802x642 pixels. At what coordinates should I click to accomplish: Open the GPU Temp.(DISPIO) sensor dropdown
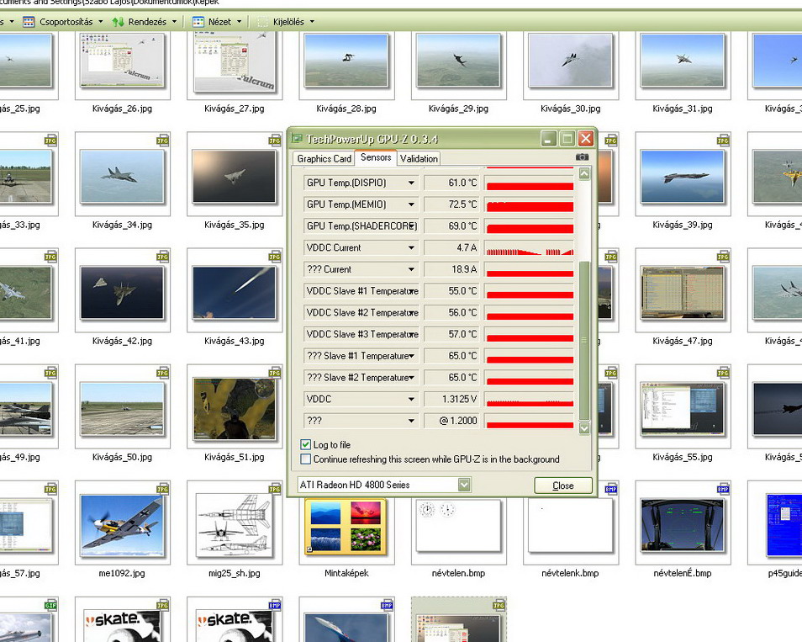coord(411,183)
